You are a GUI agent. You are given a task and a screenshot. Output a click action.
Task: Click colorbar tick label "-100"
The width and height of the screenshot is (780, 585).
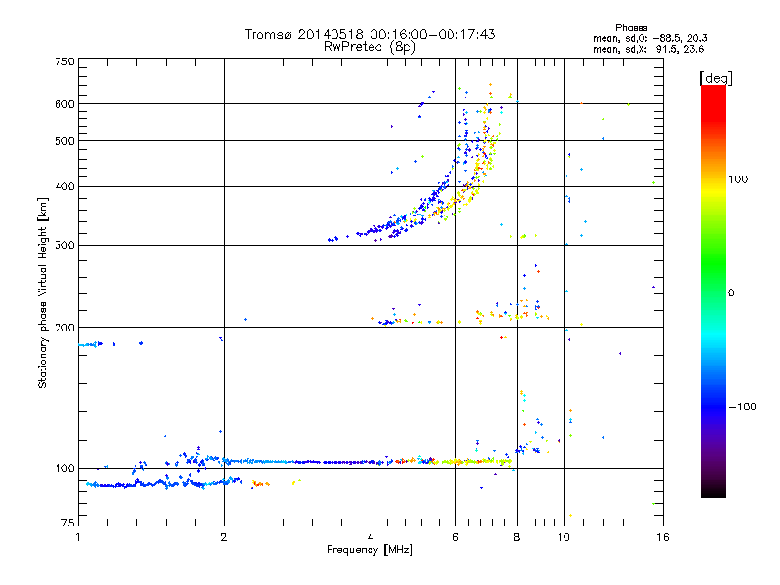[742, 407]
